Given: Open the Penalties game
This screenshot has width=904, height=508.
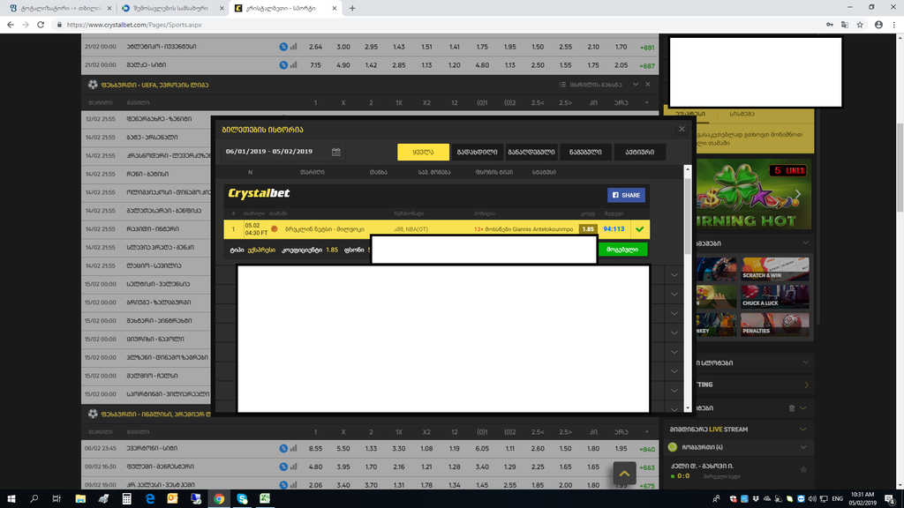Looking at the screenshot, I should coord(774,325).
